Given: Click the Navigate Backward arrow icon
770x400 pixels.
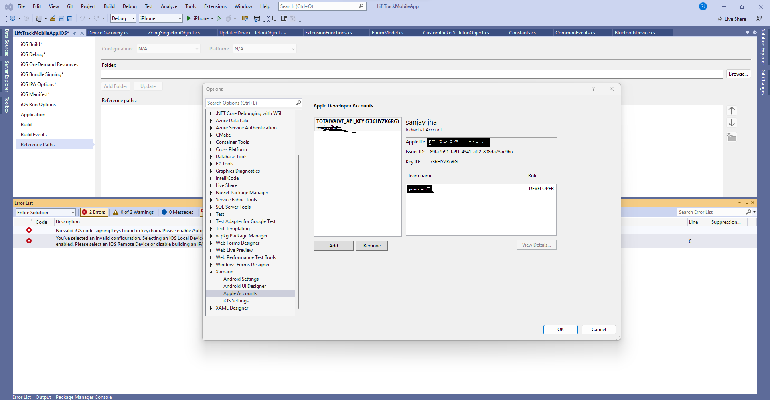Looking at the screenshot, I should 13,18.
